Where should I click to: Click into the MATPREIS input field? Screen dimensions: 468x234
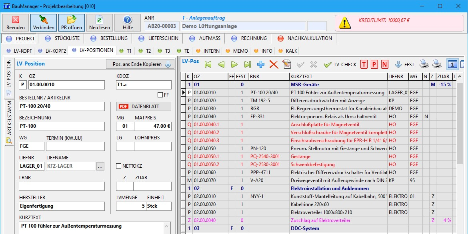[x=152, y=126]
